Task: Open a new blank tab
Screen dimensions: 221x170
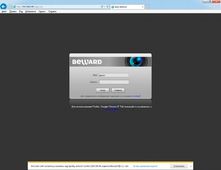Action: [x=147, y=7]
